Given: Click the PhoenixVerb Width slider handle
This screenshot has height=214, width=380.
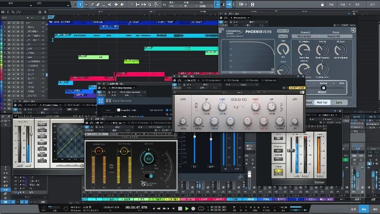Looking at the screenshot, I should [323, 88].
